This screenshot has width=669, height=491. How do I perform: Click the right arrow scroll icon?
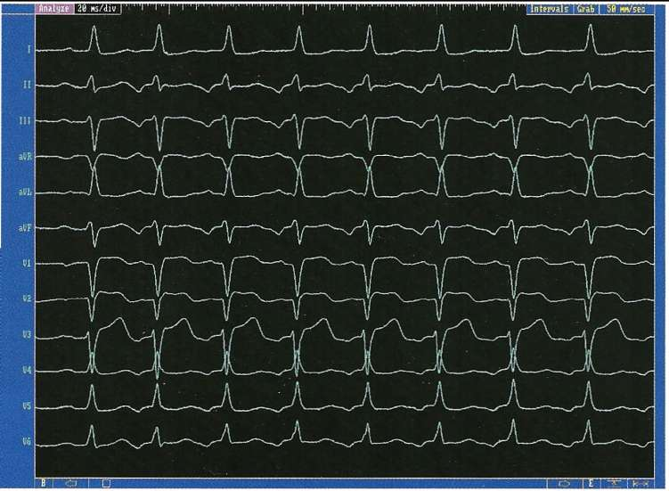[x=564, y=483]
